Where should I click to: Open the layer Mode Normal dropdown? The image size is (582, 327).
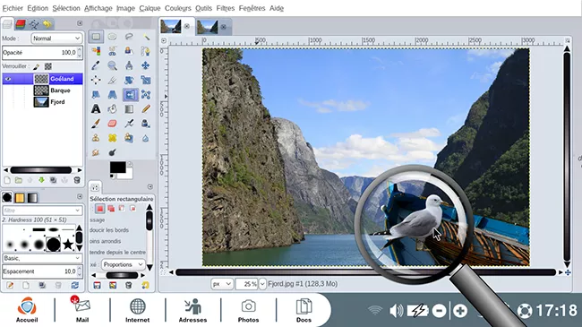tap(56, 39)
